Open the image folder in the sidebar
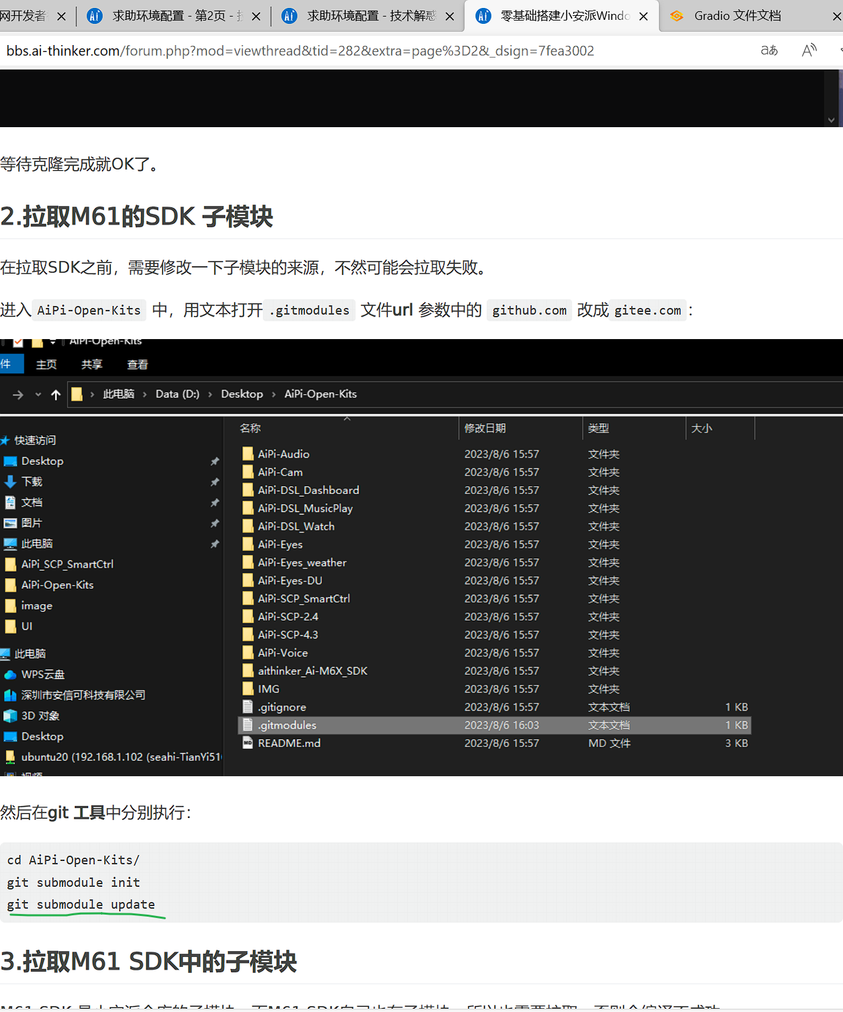 coord(37,605)
